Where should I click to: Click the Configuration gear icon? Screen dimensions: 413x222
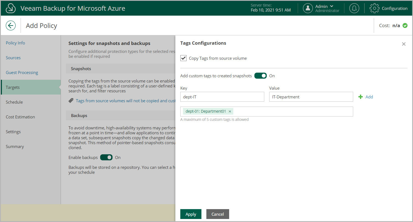[x=375, y=8]
